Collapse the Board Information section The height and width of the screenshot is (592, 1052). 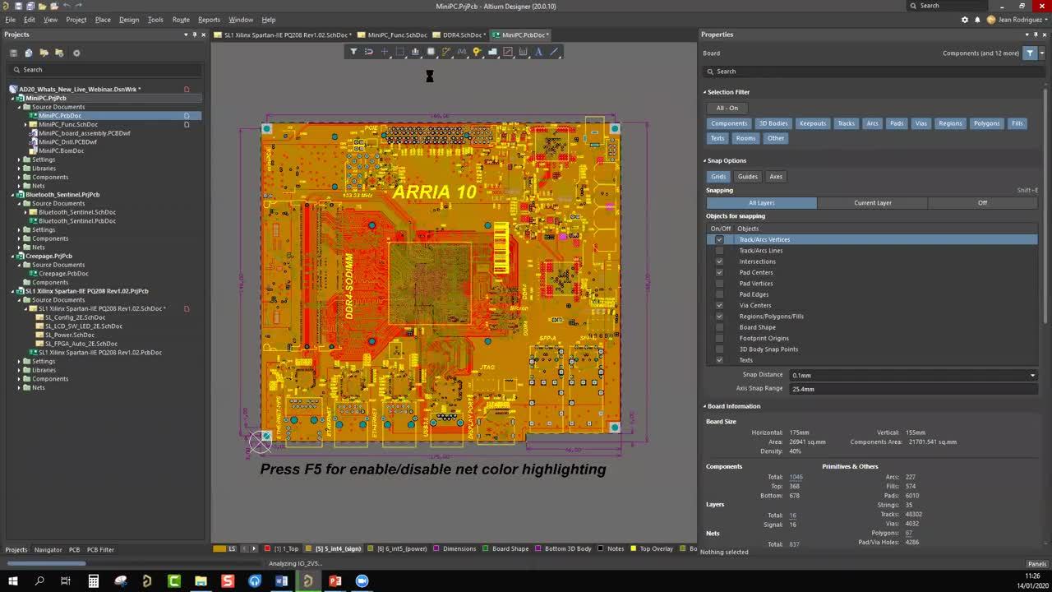tap(705, 405)
